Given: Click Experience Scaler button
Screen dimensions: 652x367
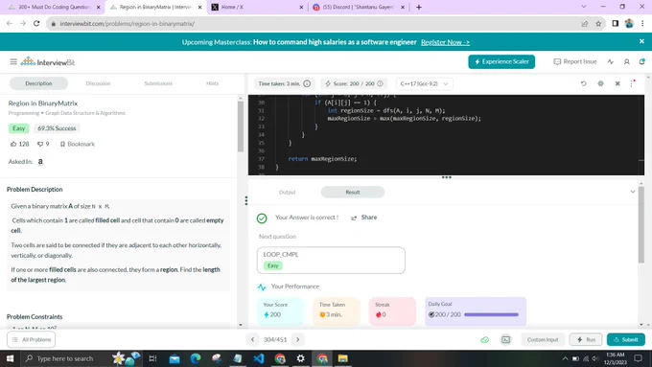Looking at the screenshot, I should (x=501, y=61).
